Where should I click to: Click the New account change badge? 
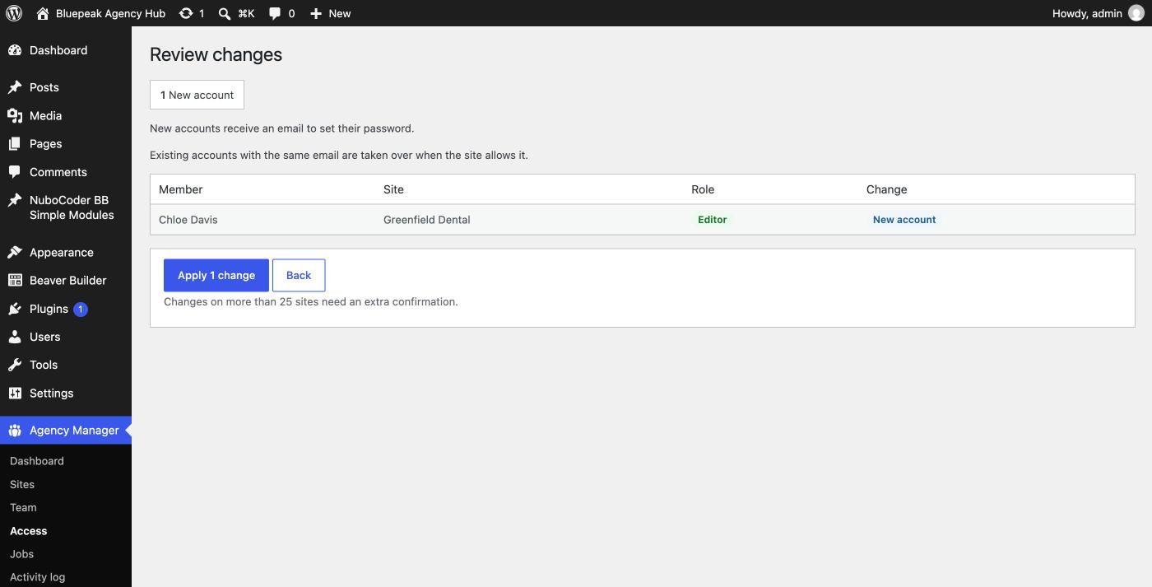[904, 220]
